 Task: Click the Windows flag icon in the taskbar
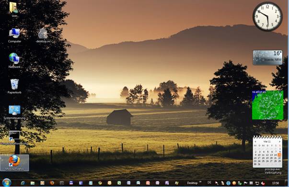176,183
